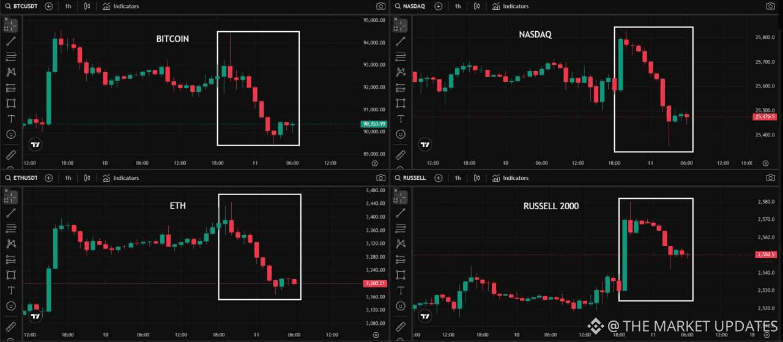
Task: Open Indicators on the RUSSELL chart
Action: point(510,178)
